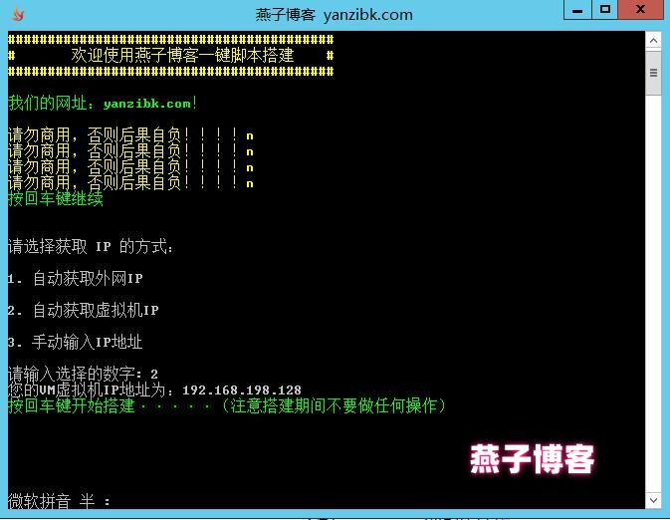
Task: Click the scrollbar down arrow
Action: 653,499
